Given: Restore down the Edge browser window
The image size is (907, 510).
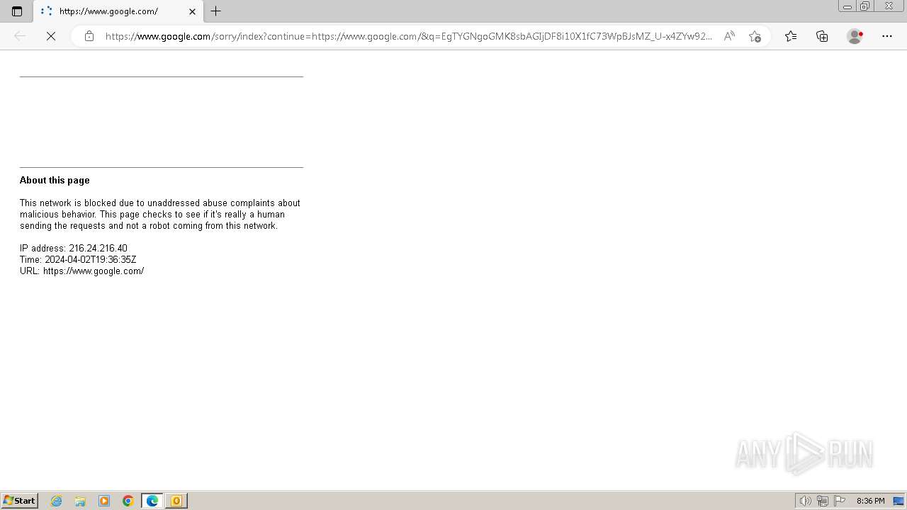Looking at the screenshot, I should tap(865, 6).
